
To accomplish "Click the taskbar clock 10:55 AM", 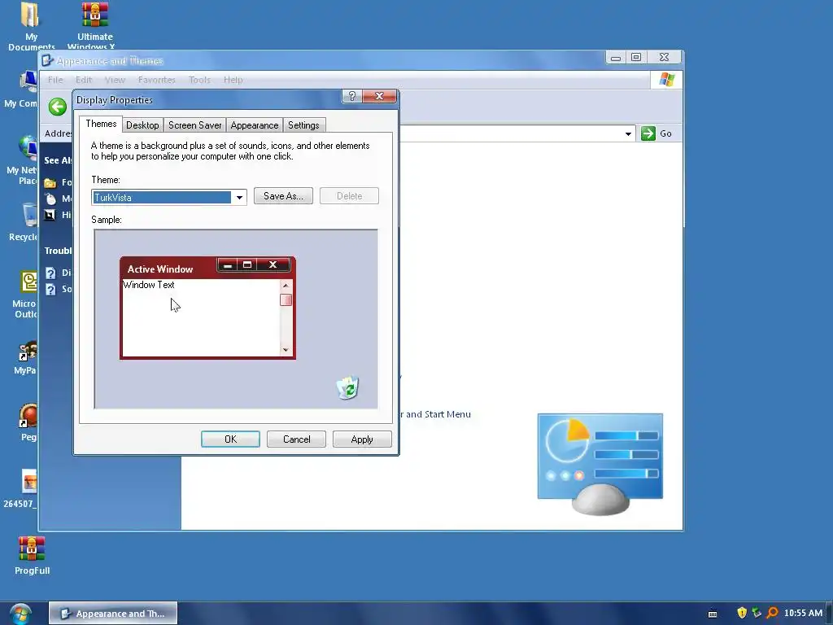I will (803, 613).
